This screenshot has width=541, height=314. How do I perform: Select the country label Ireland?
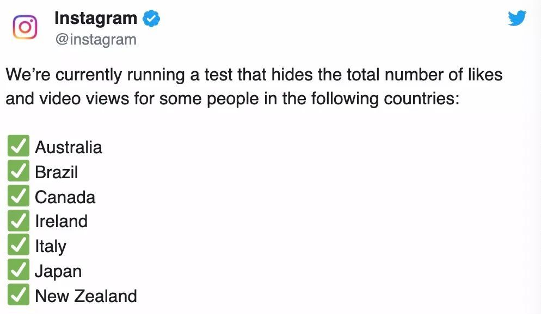coord(61,221)
